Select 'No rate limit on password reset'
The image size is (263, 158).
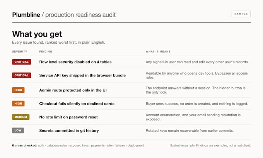[x=68, y=117]
